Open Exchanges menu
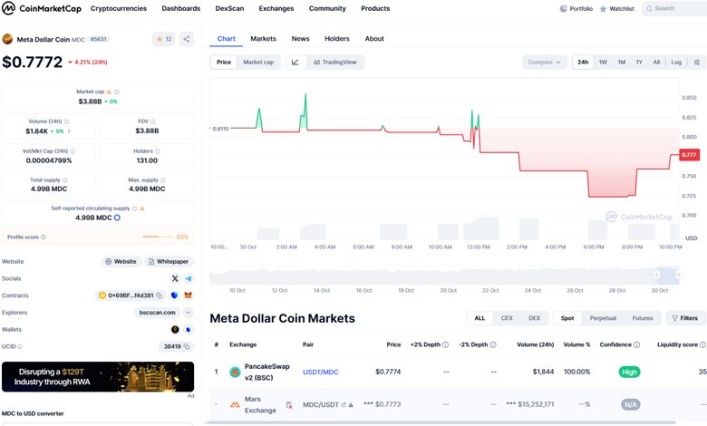Image resolution: width=707 pixels, height=426 pixels. point(276,8)
